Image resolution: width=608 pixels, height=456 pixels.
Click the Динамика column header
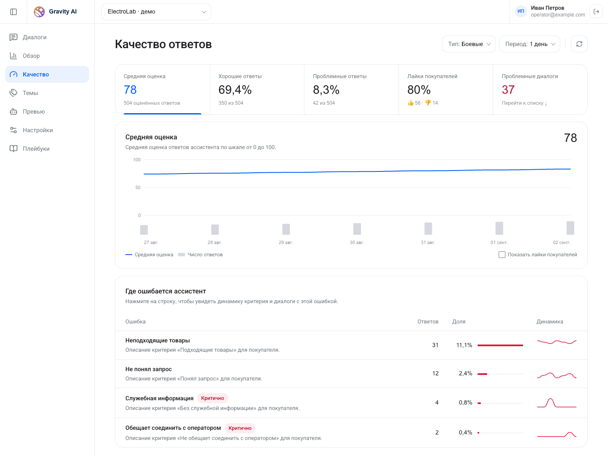550,322
